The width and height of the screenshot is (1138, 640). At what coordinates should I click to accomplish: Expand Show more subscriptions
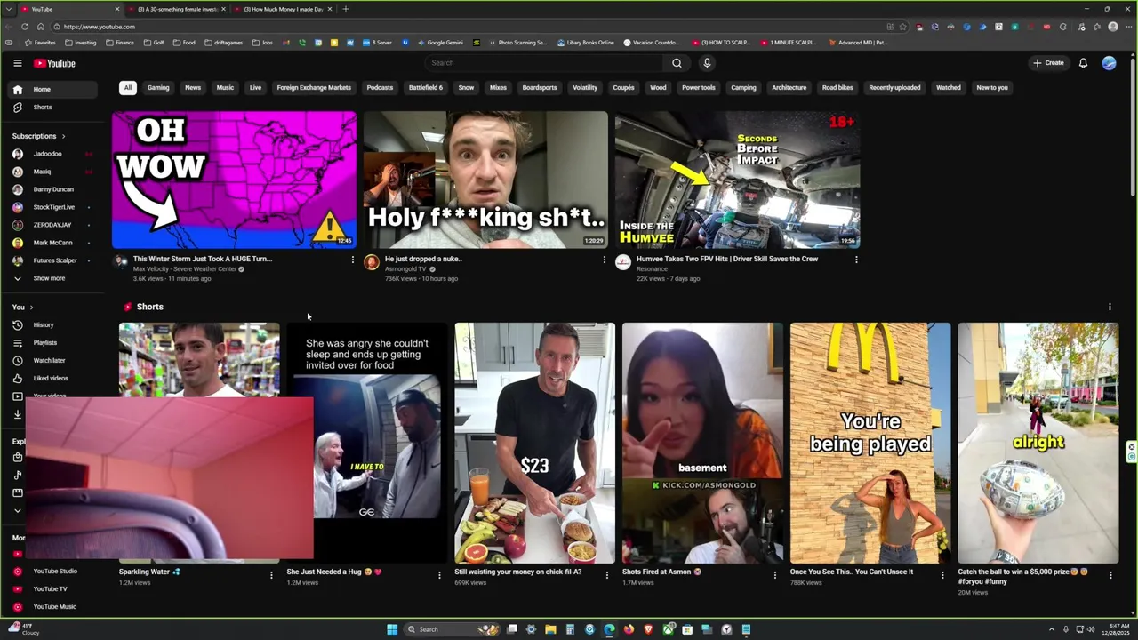coord(53,278)
